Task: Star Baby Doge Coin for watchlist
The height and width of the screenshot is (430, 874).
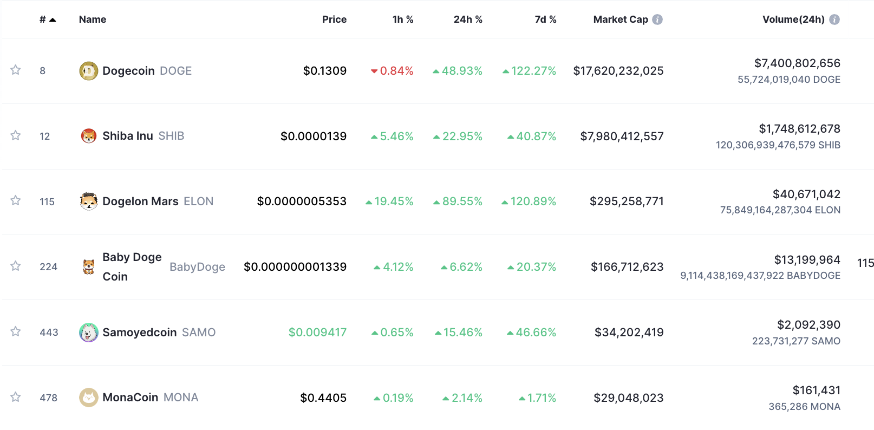Action: [16, 266]
